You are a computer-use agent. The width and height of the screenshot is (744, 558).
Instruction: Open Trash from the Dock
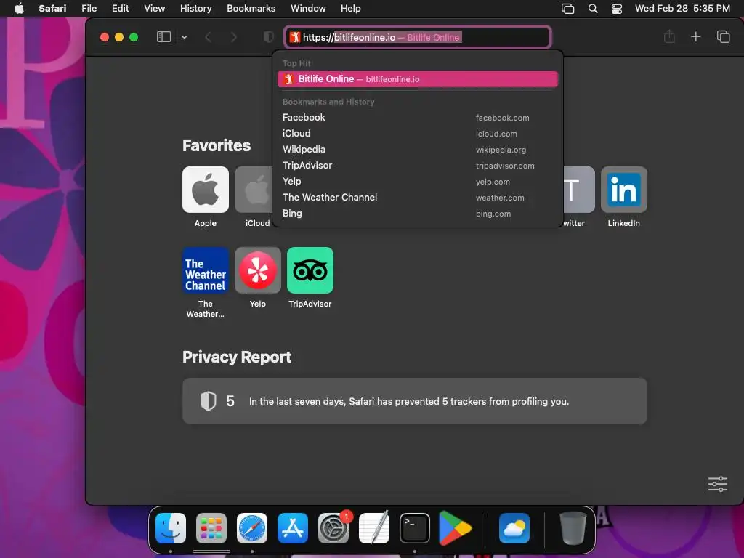(573, 527)
